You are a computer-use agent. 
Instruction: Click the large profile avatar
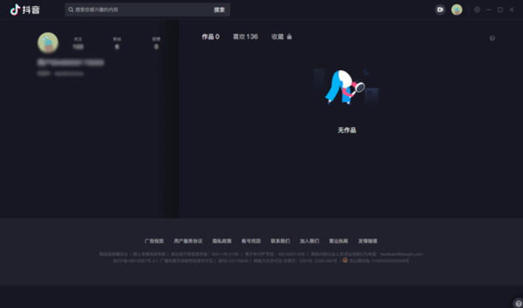click(48, 43)
